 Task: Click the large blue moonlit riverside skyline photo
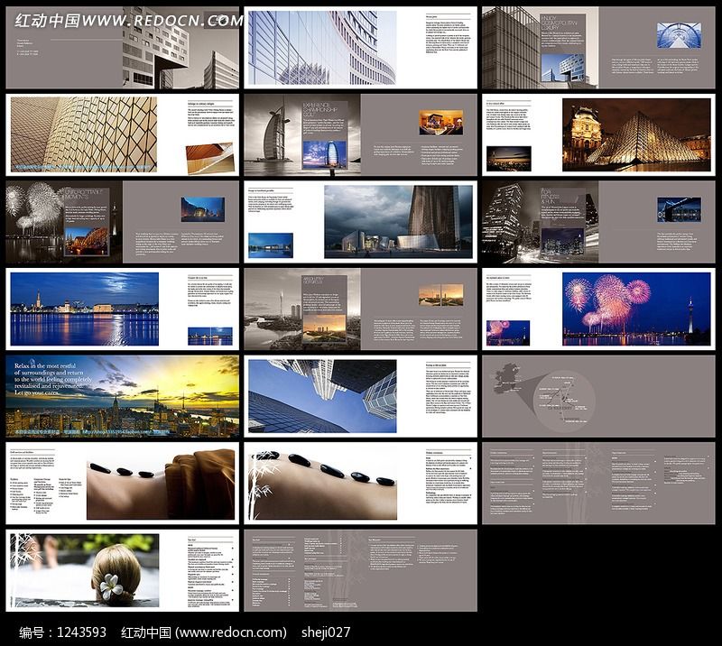click(85, 309)
